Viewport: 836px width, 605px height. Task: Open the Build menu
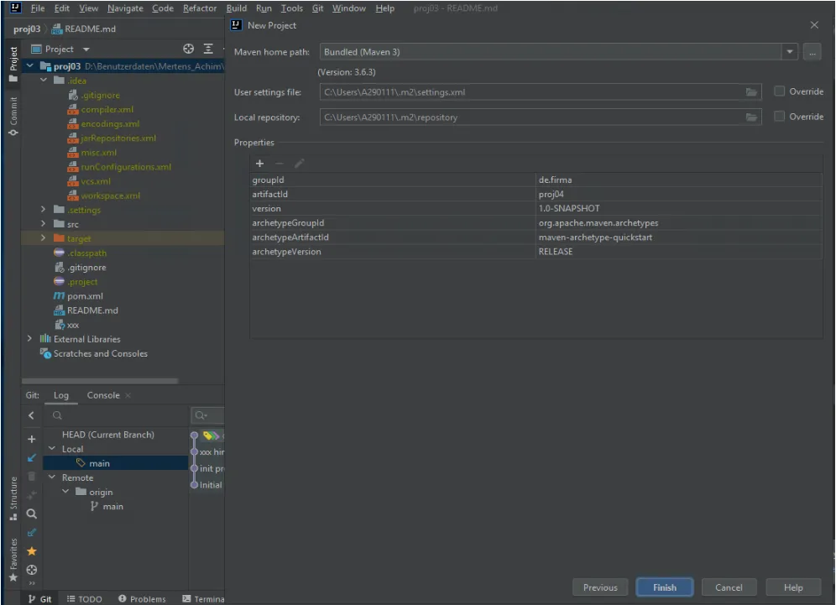pos(236,8)
